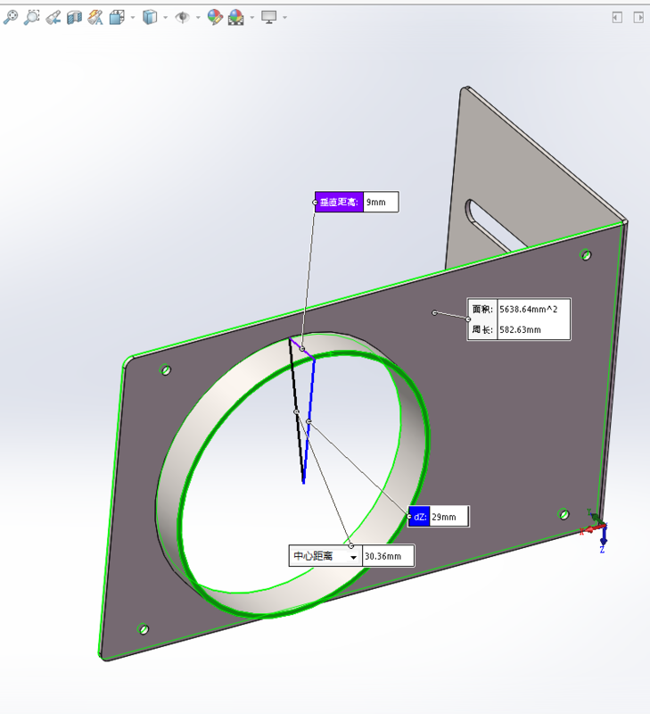Click the View Settings monitor icon
This screenshot has height=714, width=650.
coord(268,17)
